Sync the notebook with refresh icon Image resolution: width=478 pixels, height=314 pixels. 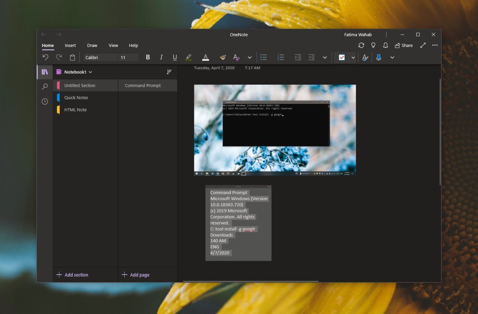click(361, 45)
